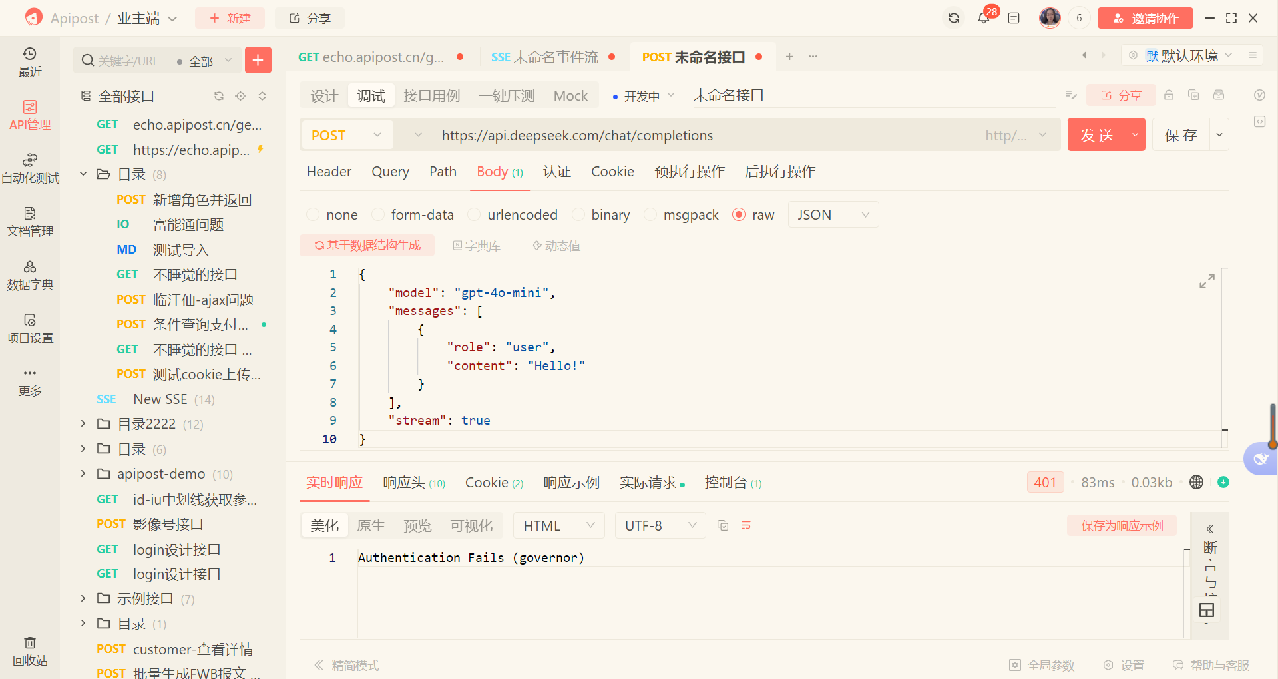Screen dimensions: 1278x679
Task: Open the HTML response format dropdown
Action: (558, 525)
